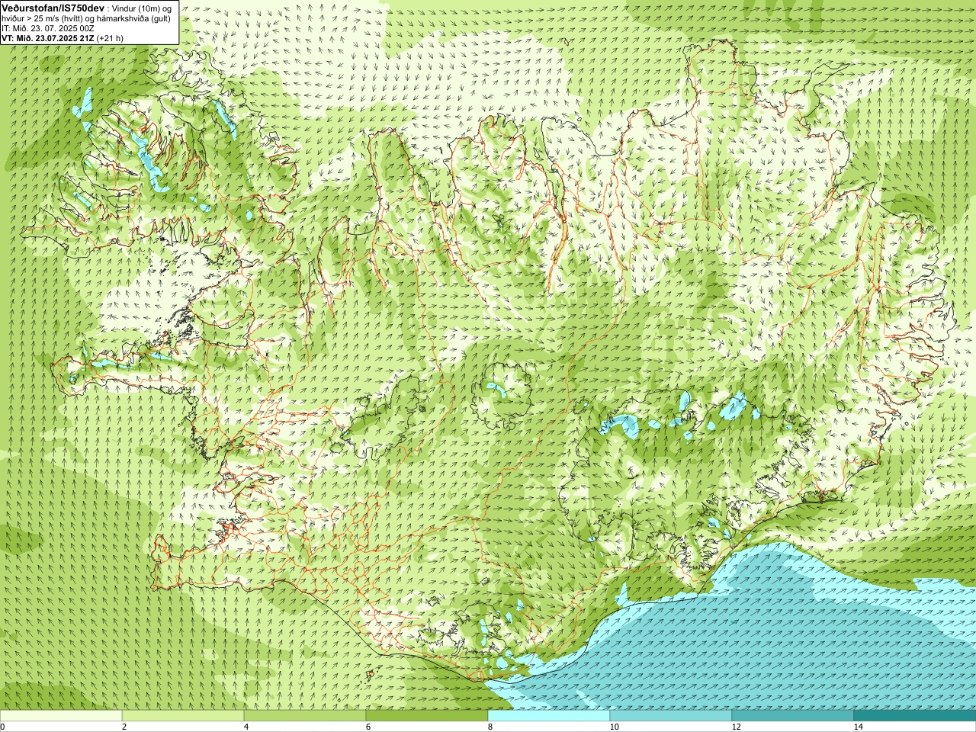Click the '8' wind scale label
The image size is (976, 732).
pyautogui.click(x=490, y=727)
